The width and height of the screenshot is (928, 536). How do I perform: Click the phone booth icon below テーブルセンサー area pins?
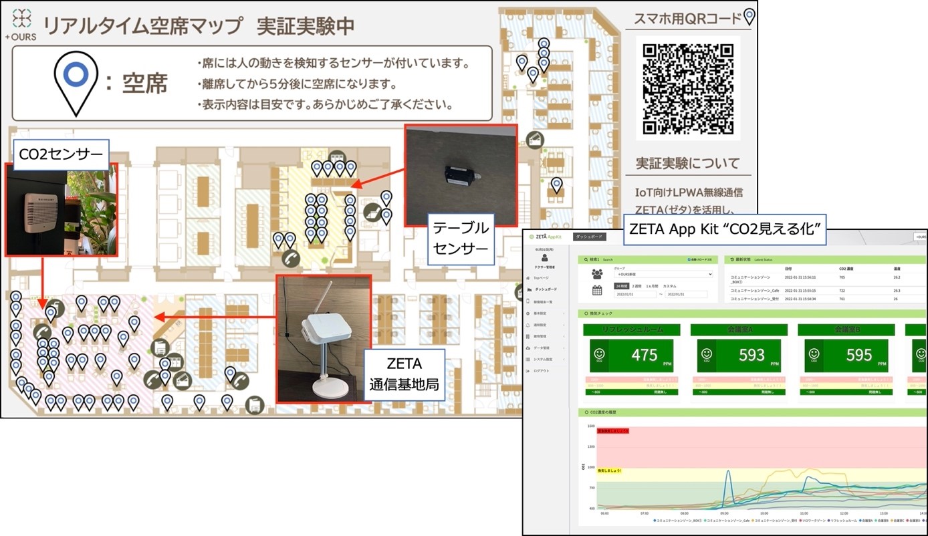coord(290,258)
